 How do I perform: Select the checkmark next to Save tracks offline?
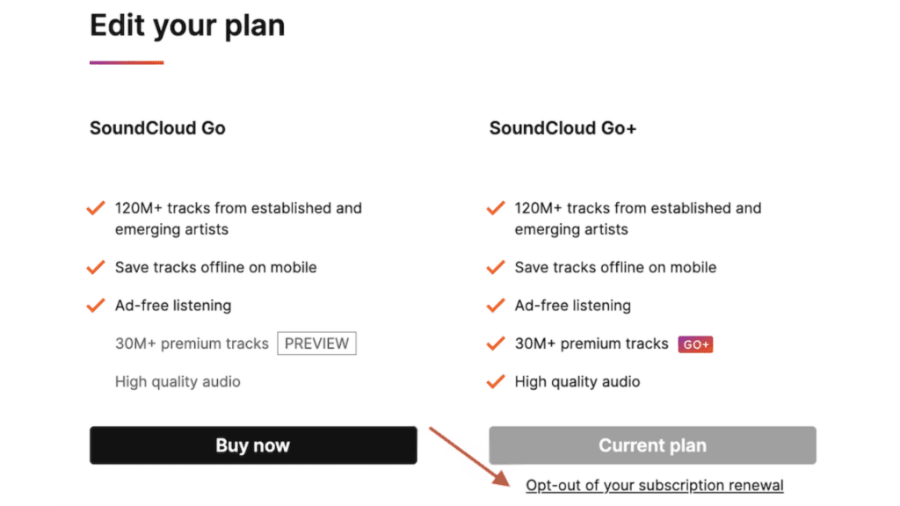[95, 268]
